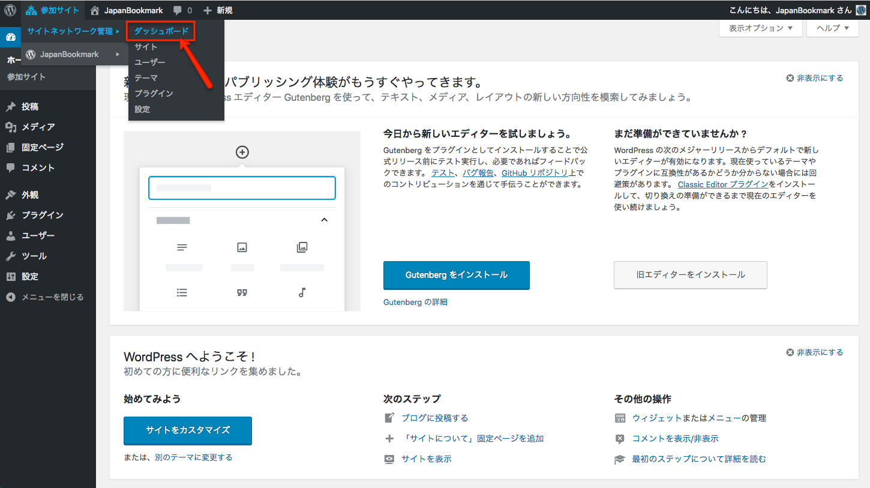Click the pushpin icon for 投稿

point(11,107)
